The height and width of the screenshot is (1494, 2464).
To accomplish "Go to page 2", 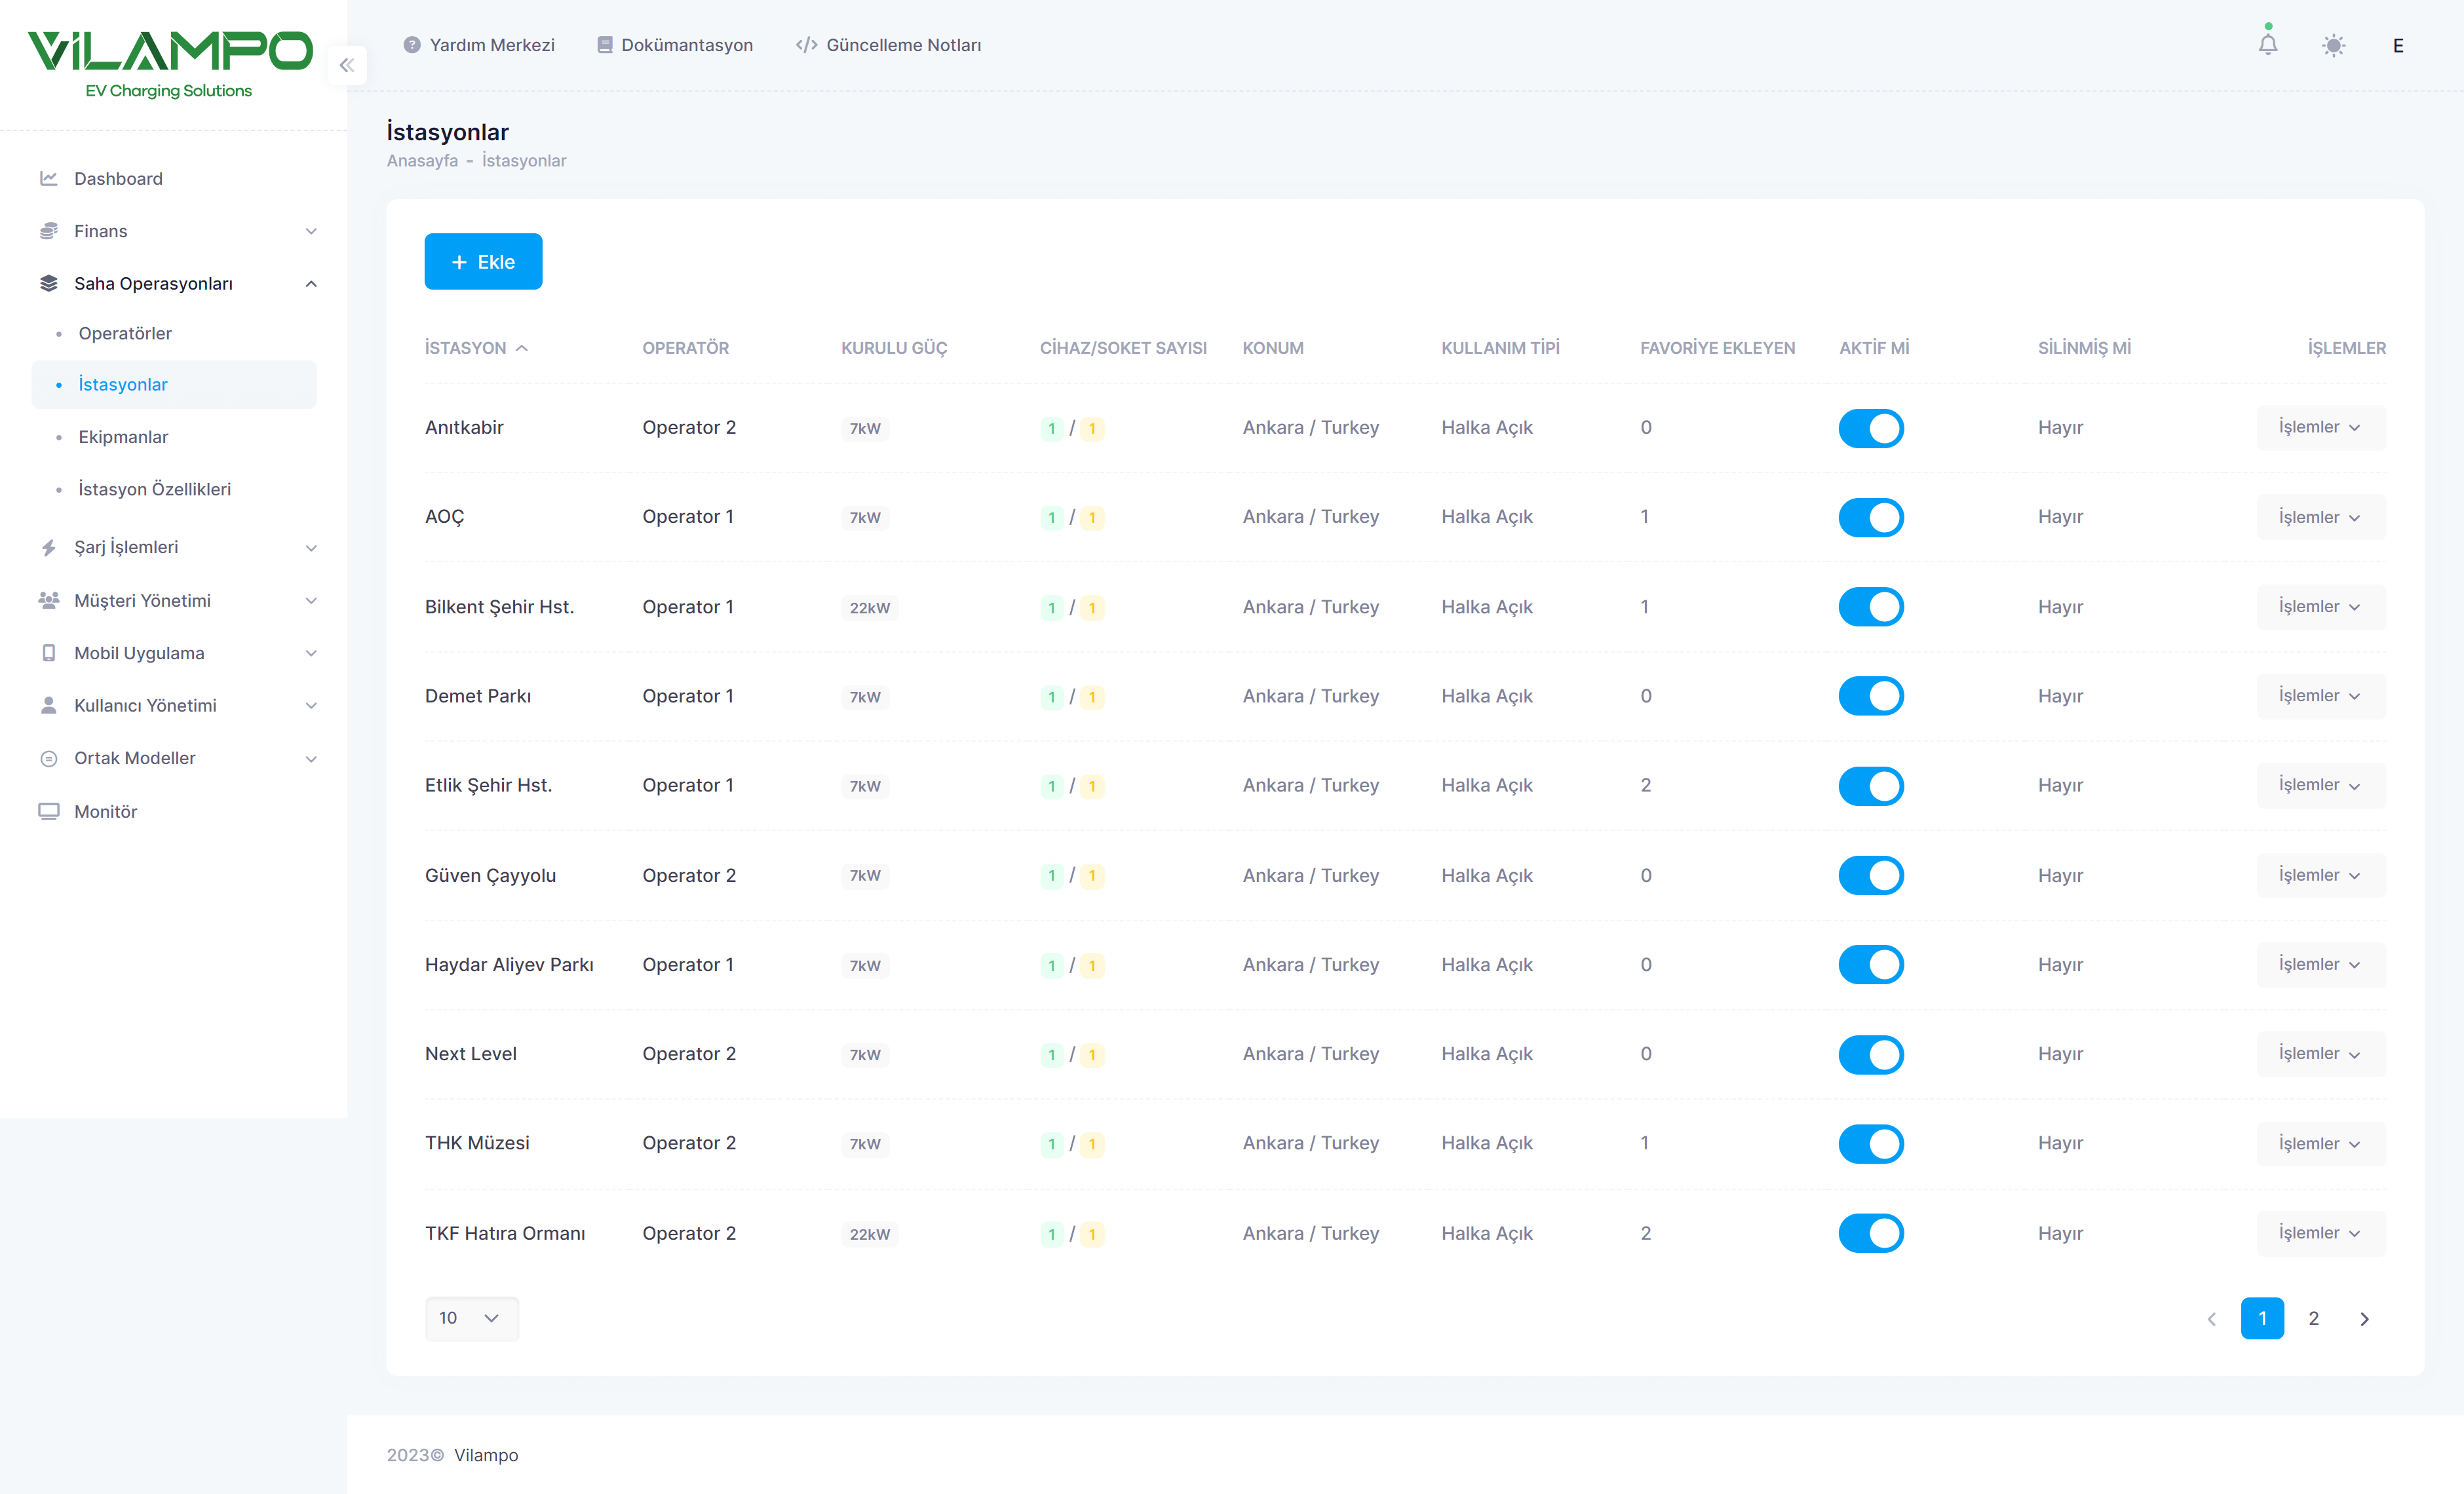I will [x=2313, y=1318].
